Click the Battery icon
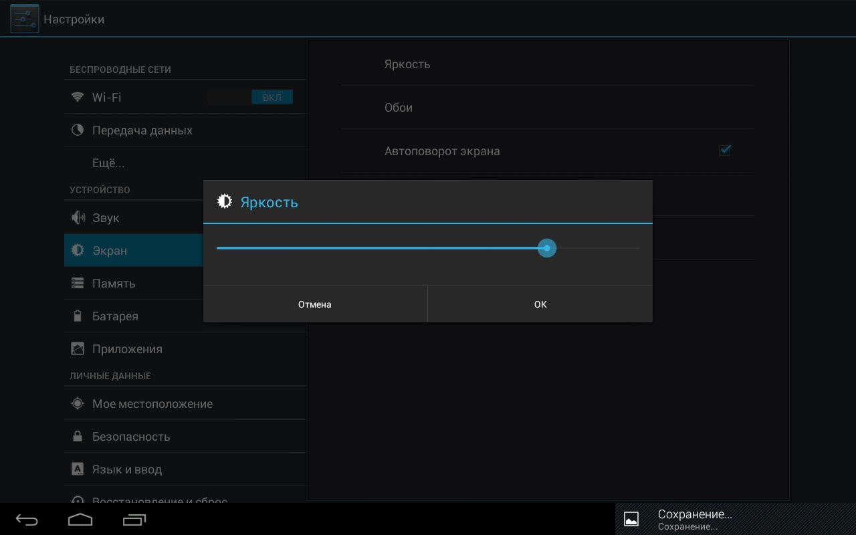This screenshot has height=535, width=856. pyautogui.click(x=78, y=316)
